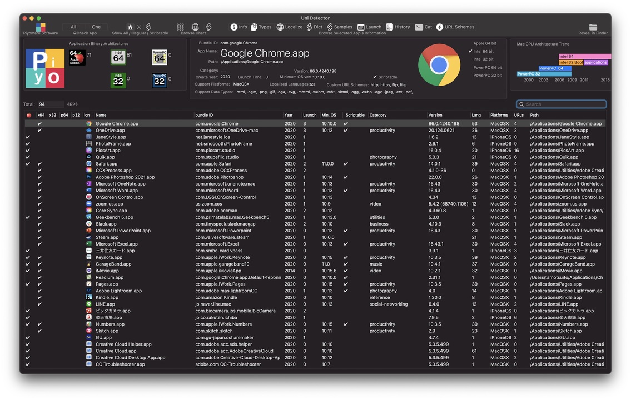Select the All check-app segment

click(73, 27)
